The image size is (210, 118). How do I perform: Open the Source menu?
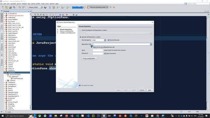[x=19, y=4]
